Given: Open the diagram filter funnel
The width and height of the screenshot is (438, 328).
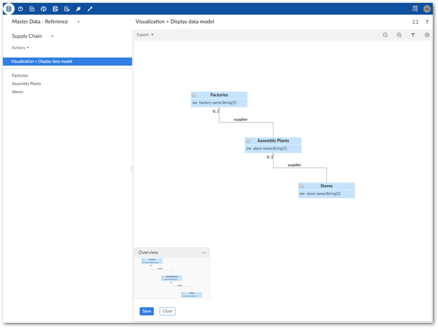Looking at the screenshot, I should pos(413,35).
